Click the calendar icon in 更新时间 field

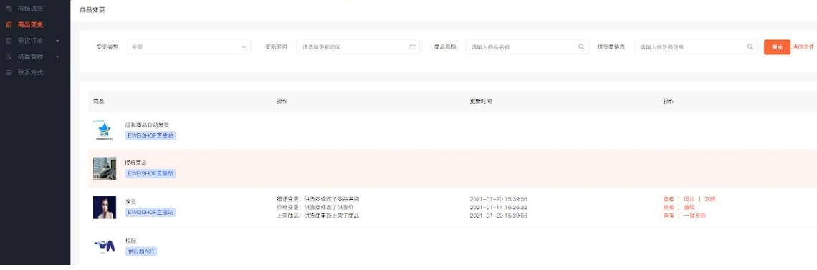coord(413,47)
